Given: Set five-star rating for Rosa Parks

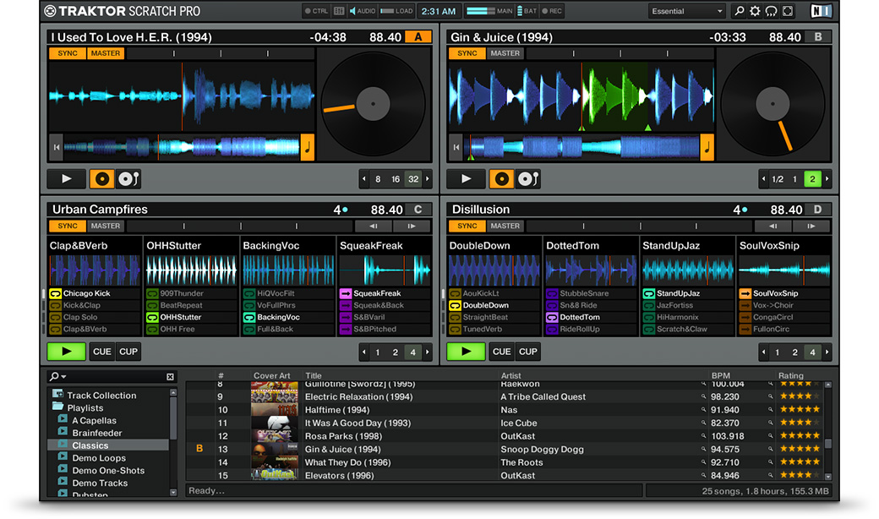Looking at the screenshot, I should tap(816, 435).
